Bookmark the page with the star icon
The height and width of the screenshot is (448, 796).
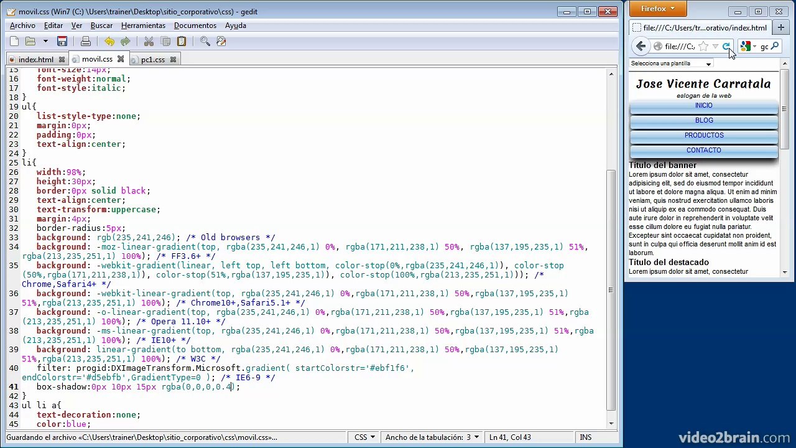(703, 47)
